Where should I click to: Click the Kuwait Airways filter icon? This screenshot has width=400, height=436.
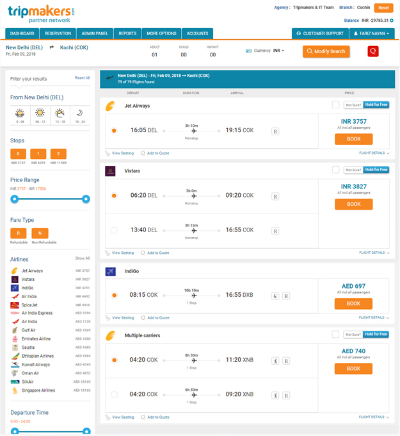coord(15,365)
